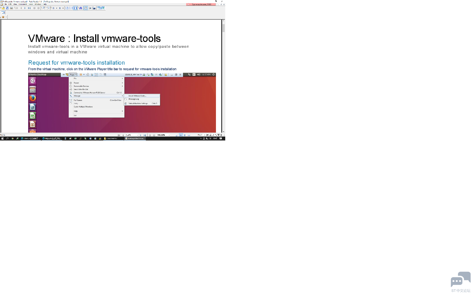Open the Document menu
This screenshot has width=473, height=295.
23,4
